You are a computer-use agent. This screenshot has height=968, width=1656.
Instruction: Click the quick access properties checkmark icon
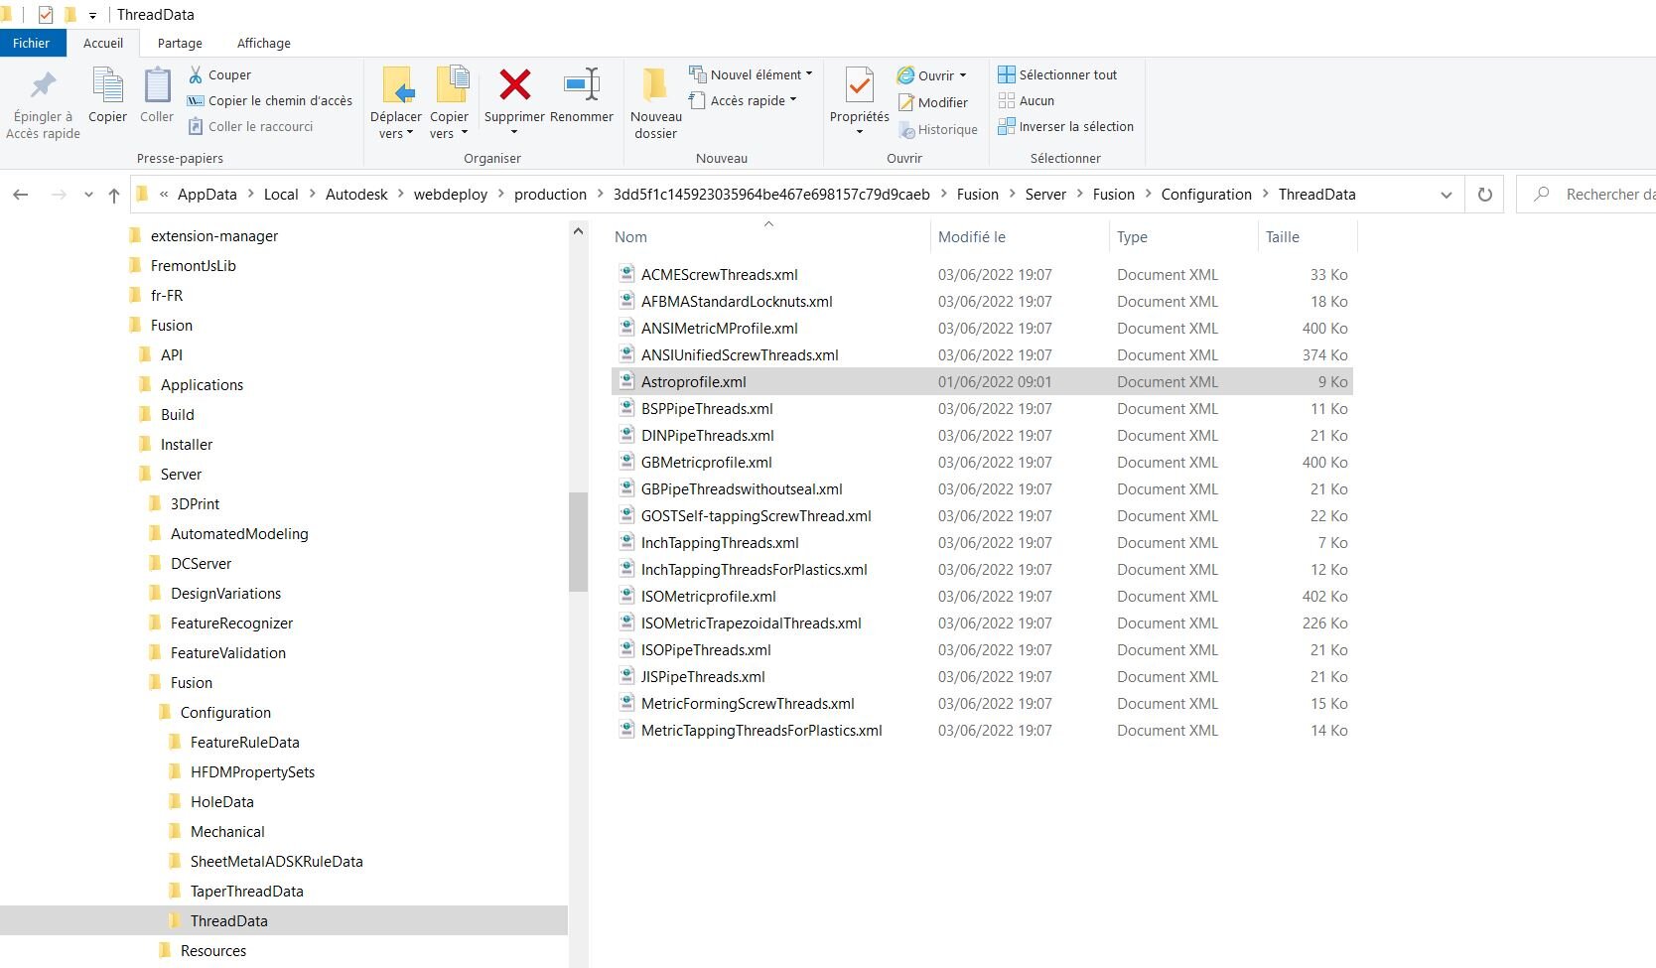tap(46, 15)
